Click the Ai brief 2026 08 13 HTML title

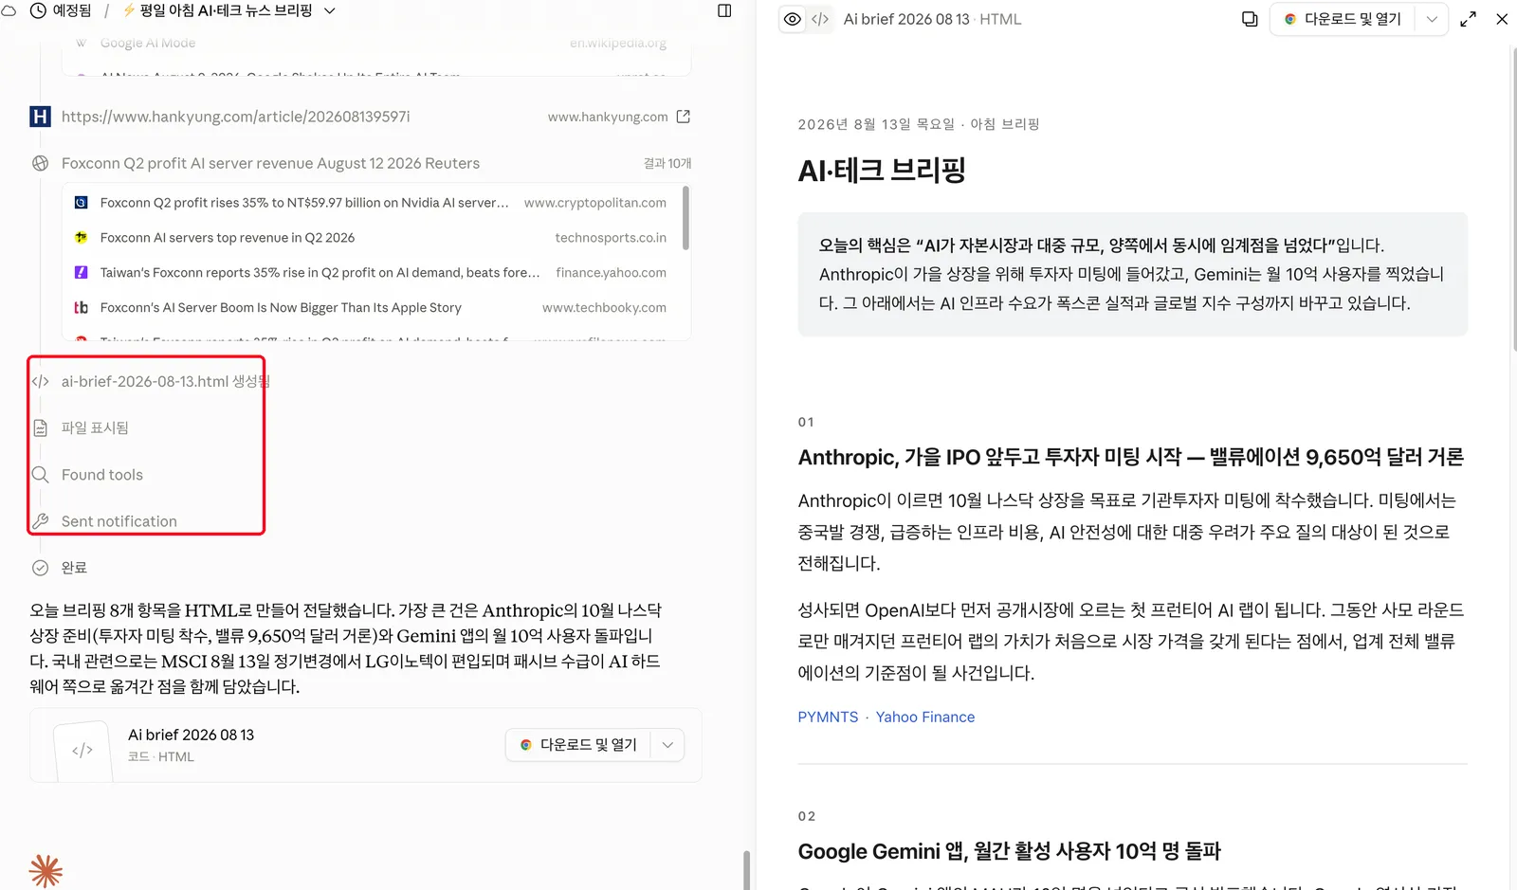932,19
